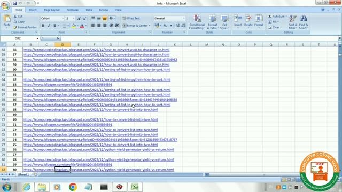This screenshot has width=342, height=192.
Task: Open the text orientation options
Action: [x=112, y=18]
